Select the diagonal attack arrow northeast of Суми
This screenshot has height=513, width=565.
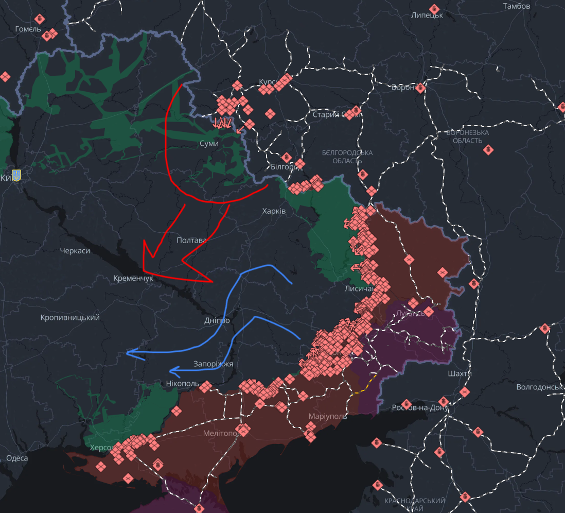[x=239, y=129]
